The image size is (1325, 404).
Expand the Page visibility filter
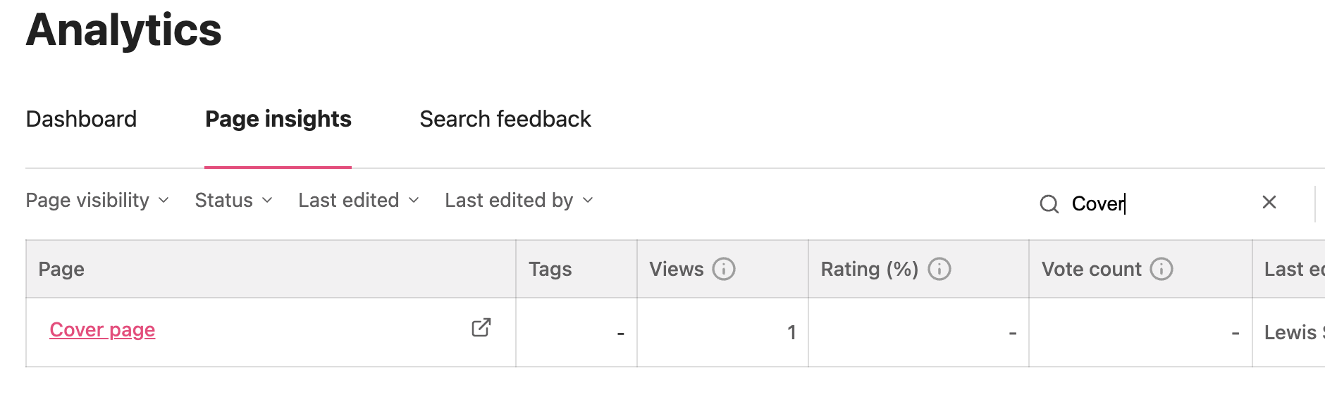tap(97, 201)
